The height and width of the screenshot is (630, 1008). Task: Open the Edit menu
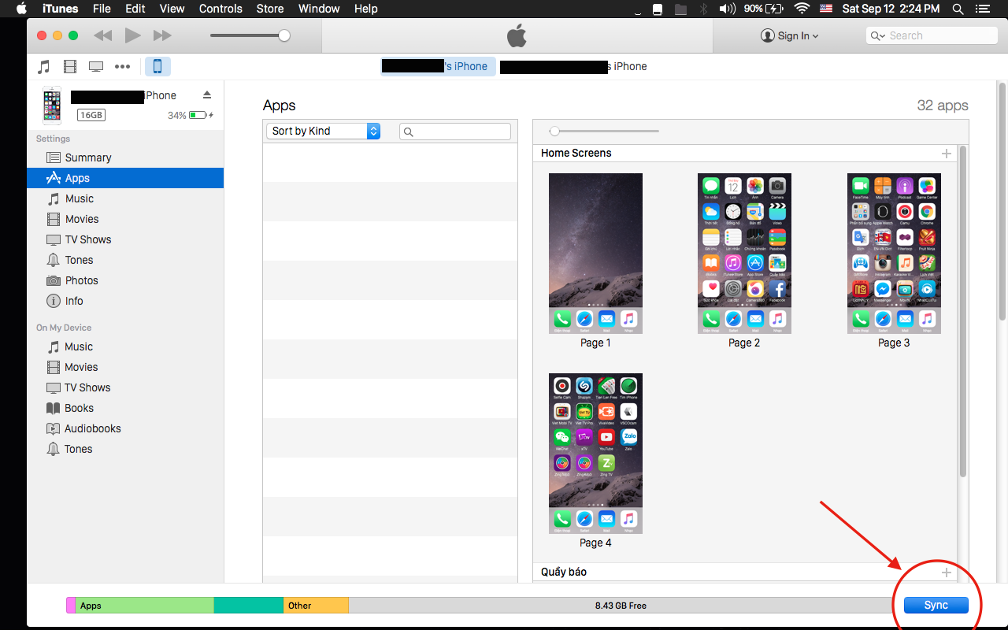coord(135,9)
